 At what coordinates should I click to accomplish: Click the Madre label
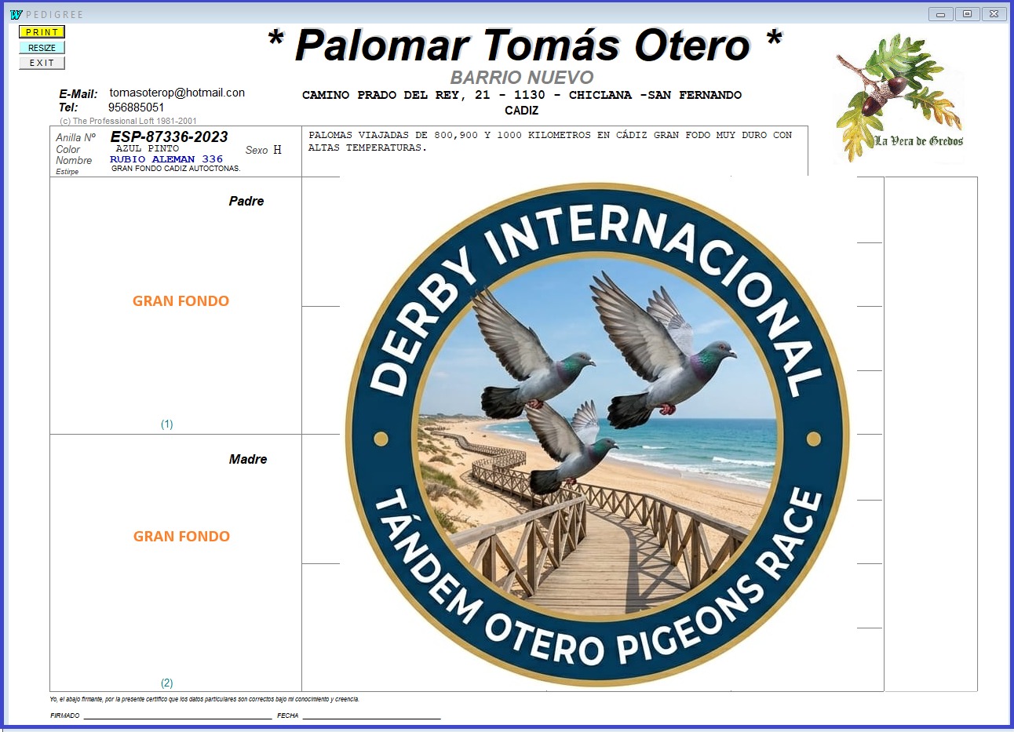tap(248, 460)
